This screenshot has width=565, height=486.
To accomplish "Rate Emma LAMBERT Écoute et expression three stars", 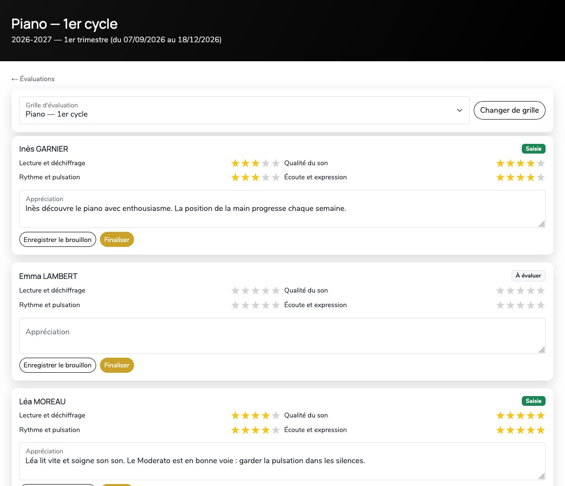I will coord(520,305).
